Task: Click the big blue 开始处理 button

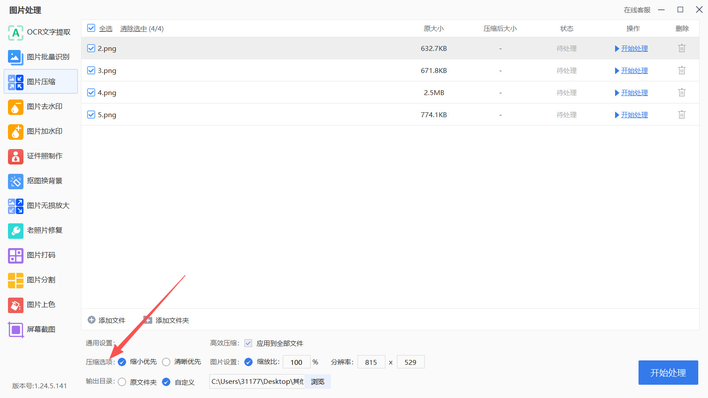Action: (668, 373)
